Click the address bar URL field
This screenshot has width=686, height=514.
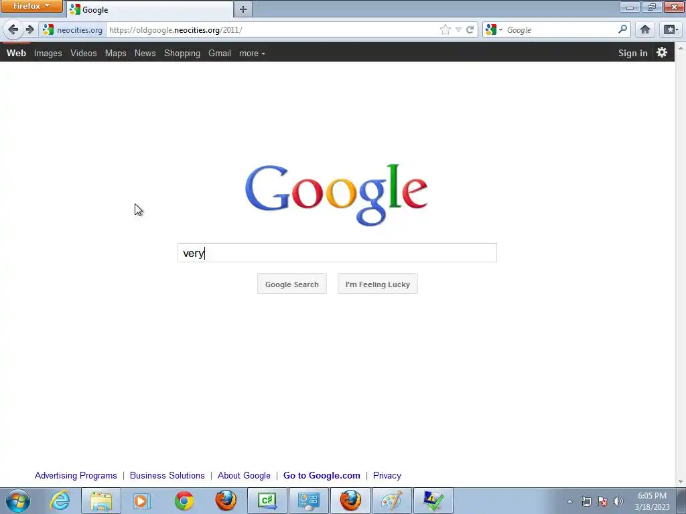click(x=271, y=29)
